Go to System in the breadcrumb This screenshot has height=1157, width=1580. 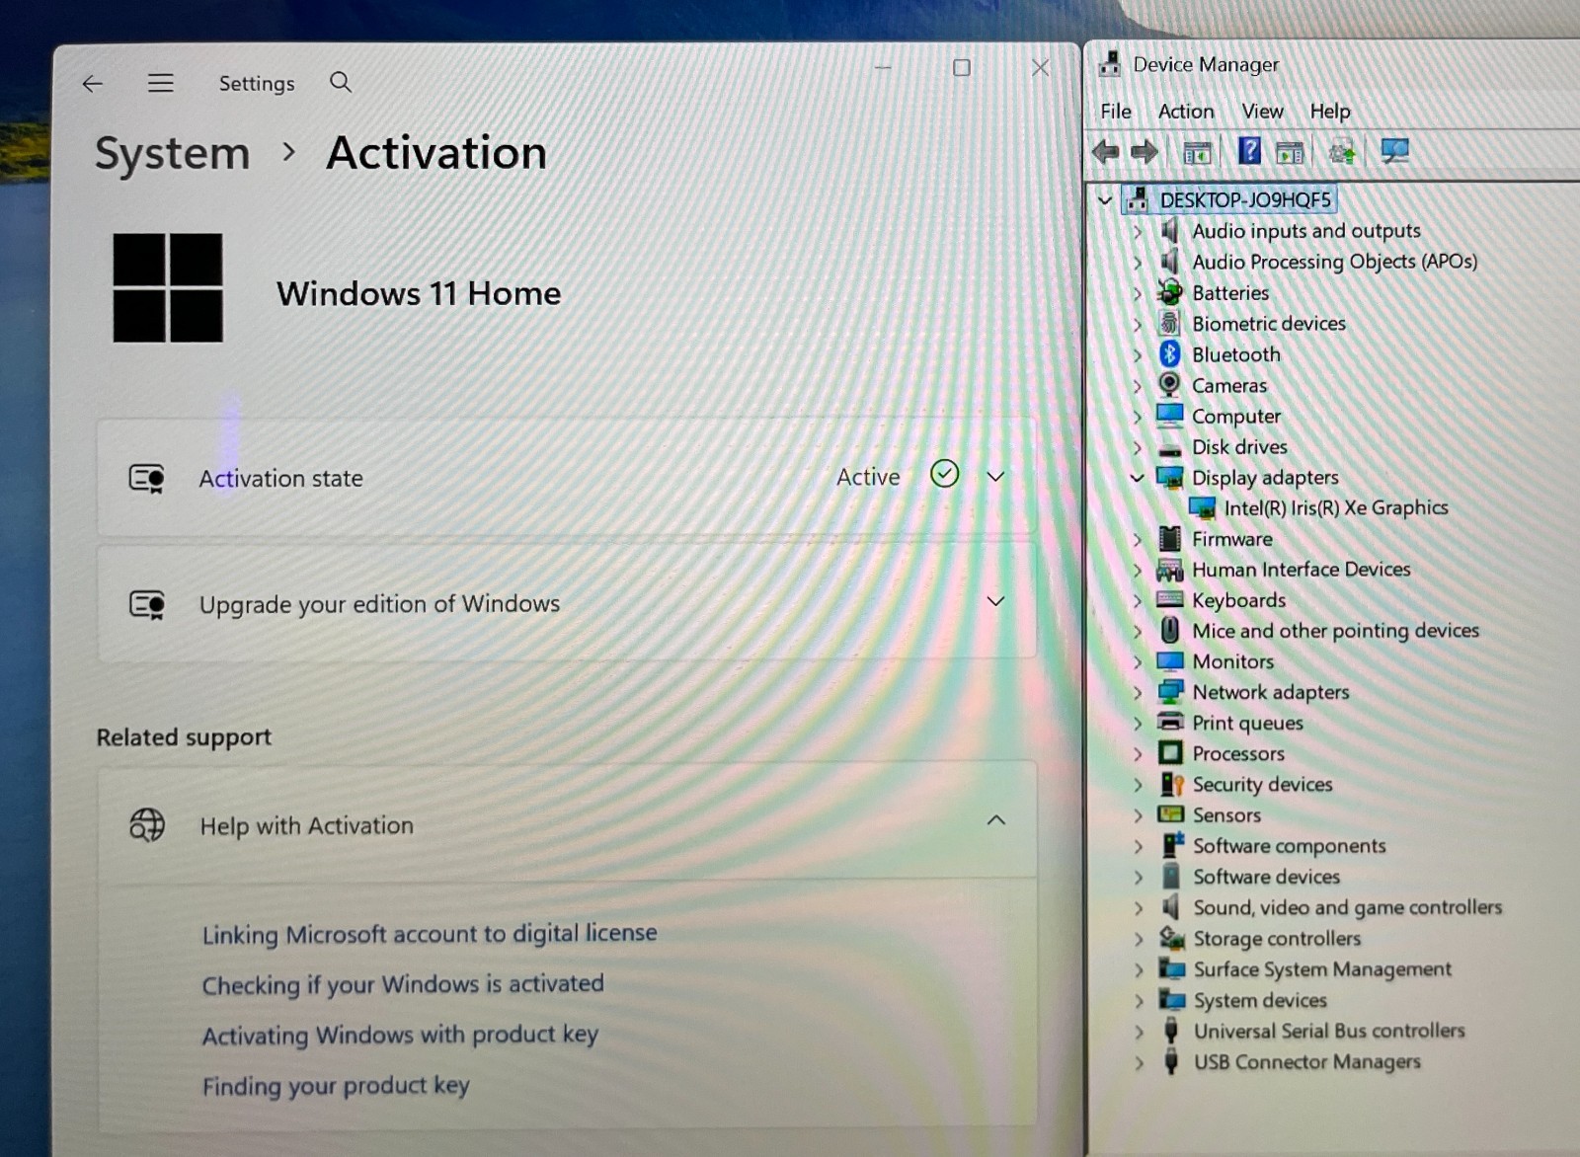click(172, 154)
